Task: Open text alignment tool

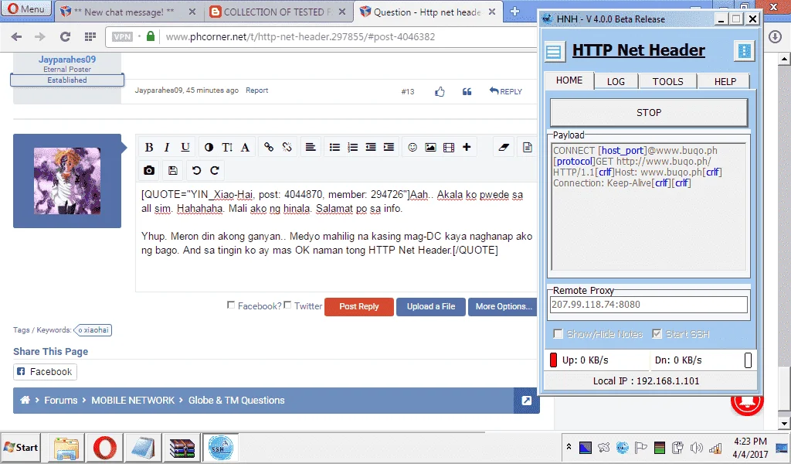Action: [x=311, y=148]
